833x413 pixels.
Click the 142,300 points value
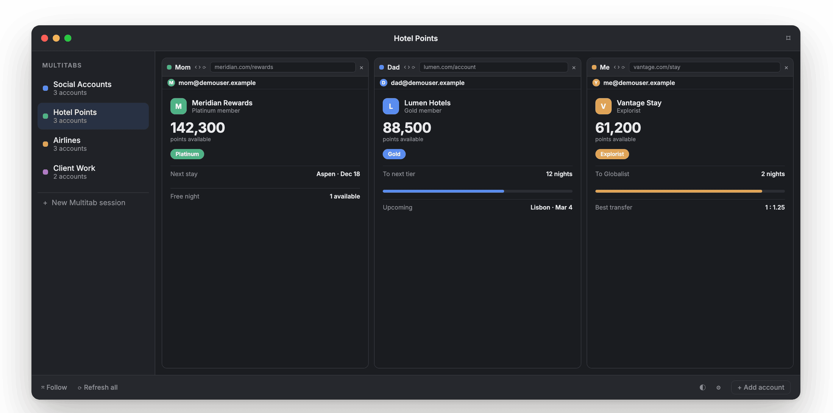tap(198, 128)
